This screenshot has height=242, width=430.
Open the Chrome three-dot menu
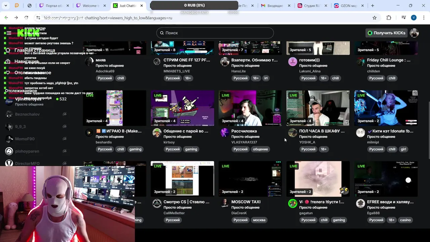423,18
